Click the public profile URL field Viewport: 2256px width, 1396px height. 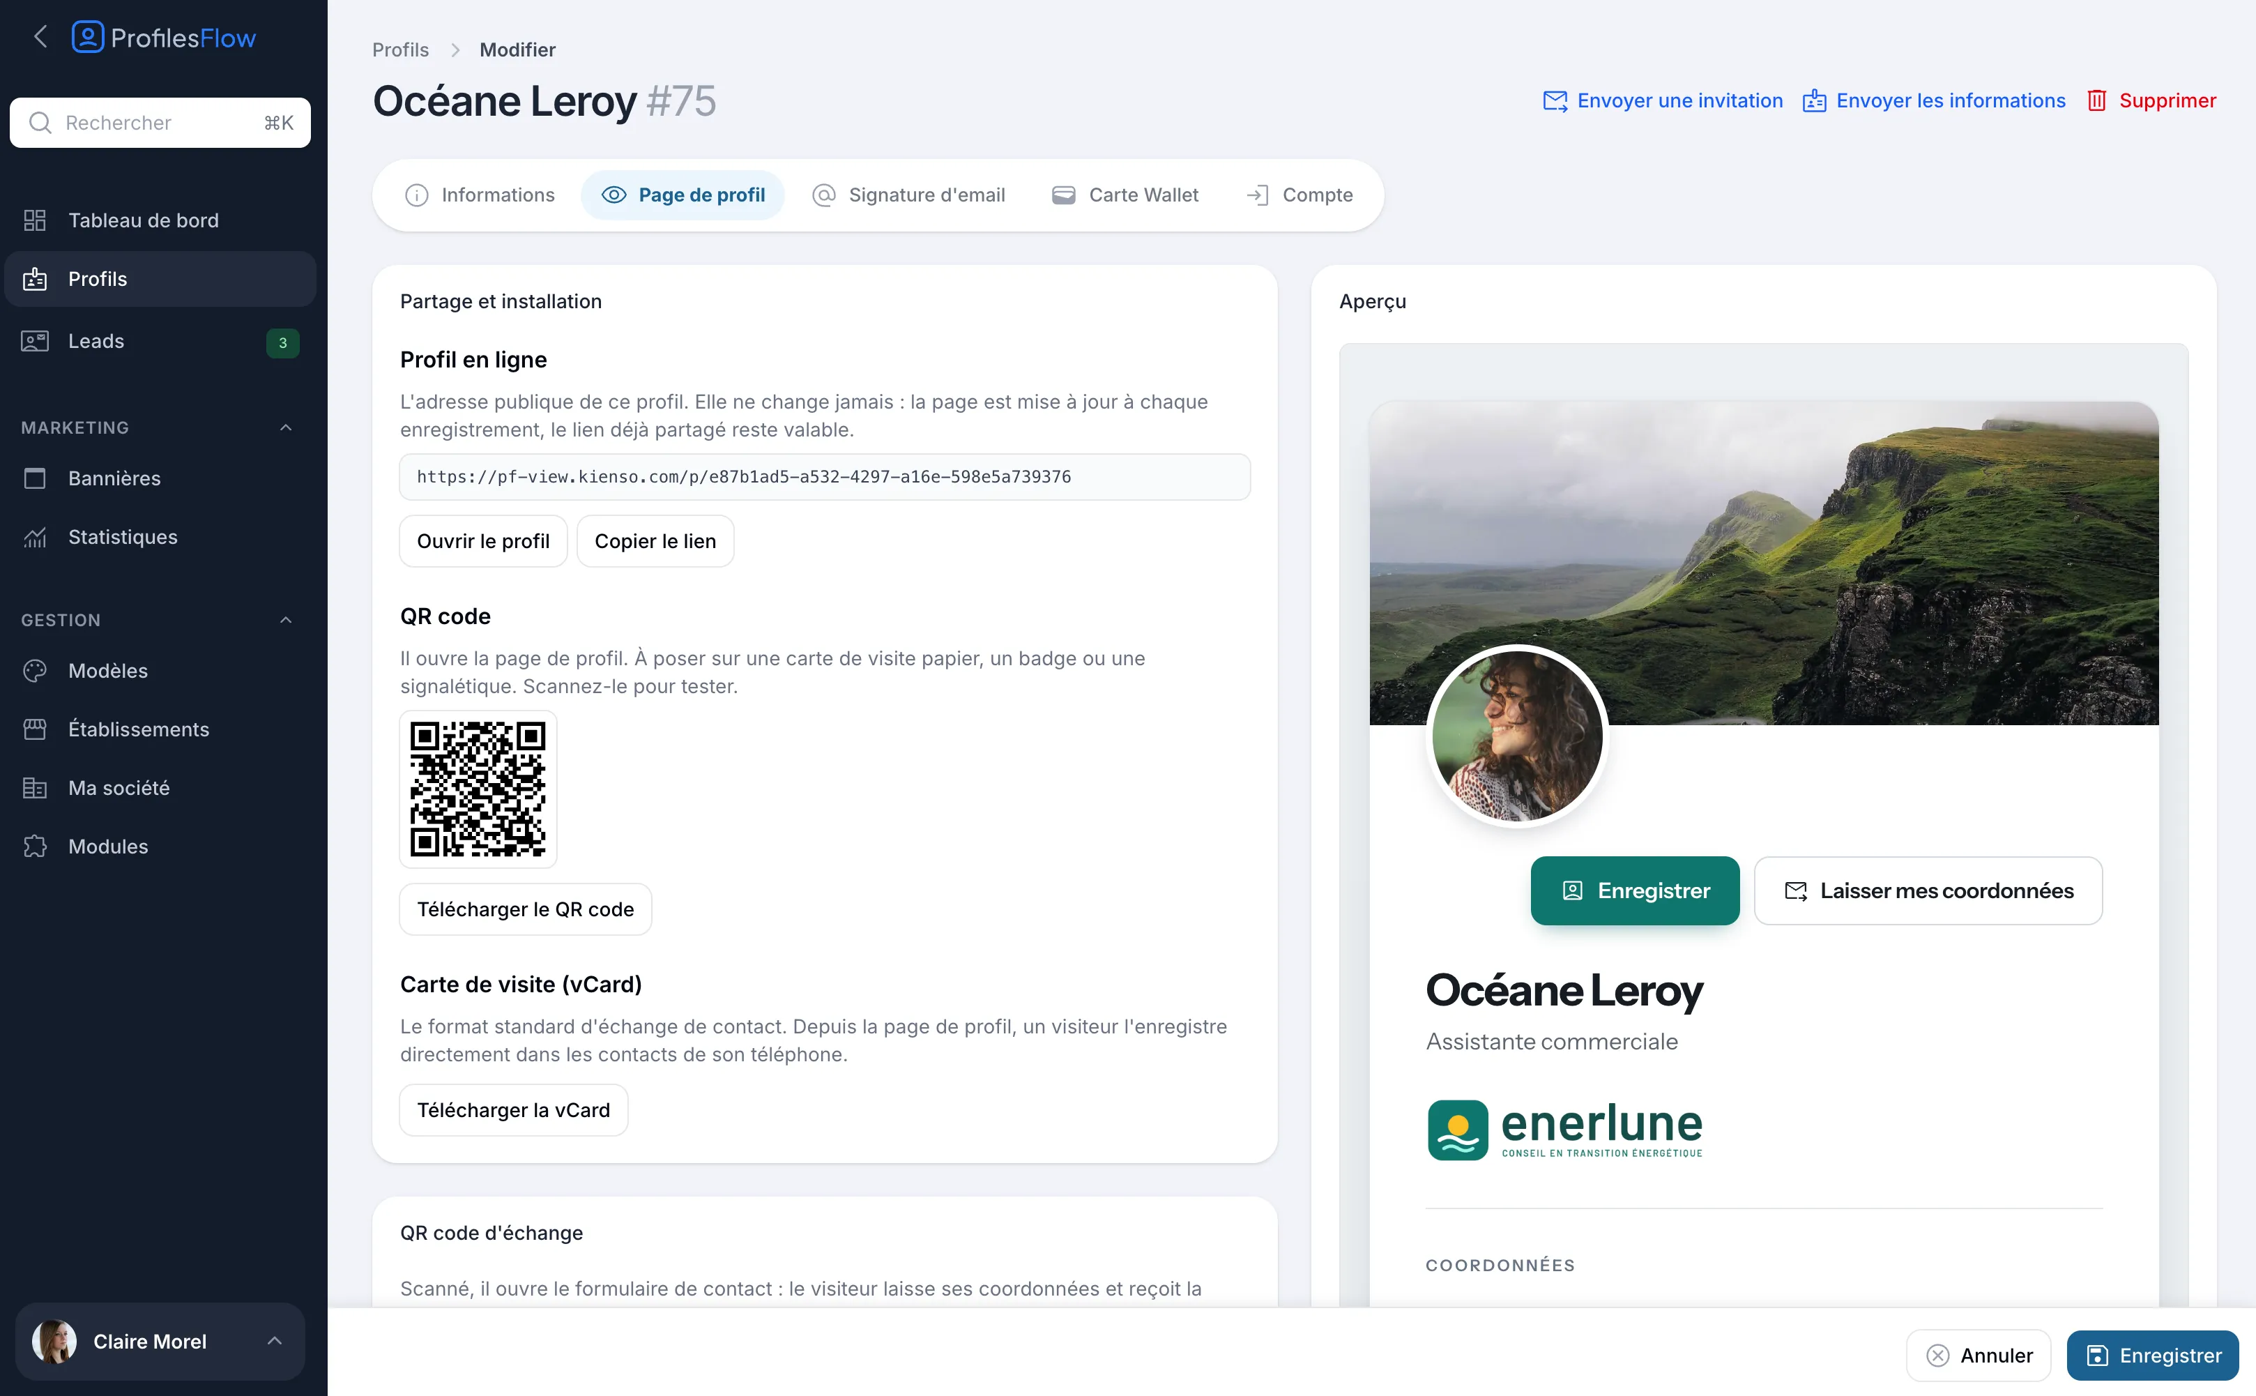tap(825, 478)
